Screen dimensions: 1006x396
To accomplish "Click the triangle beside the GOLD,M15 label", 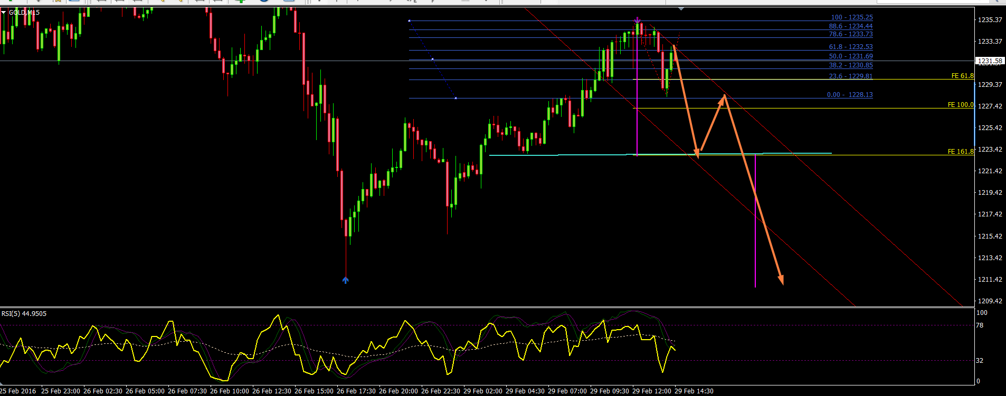I will [4, 12].
